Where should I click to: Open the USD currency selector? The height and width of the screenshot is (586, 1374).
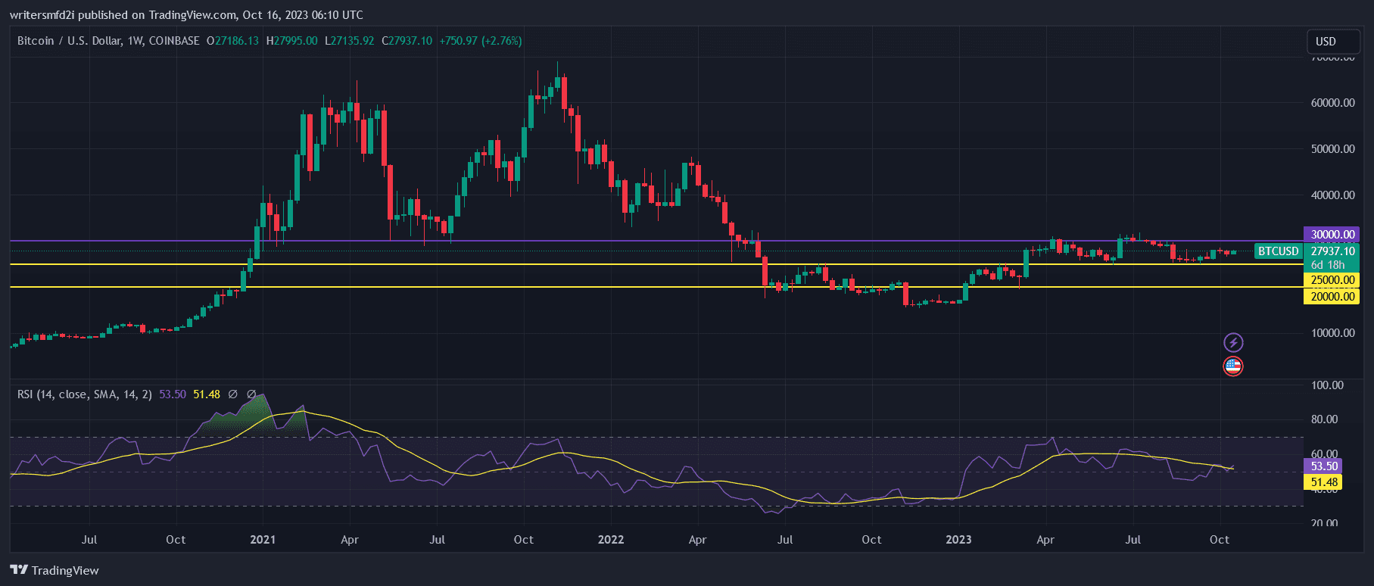[x=1332, y=42]
